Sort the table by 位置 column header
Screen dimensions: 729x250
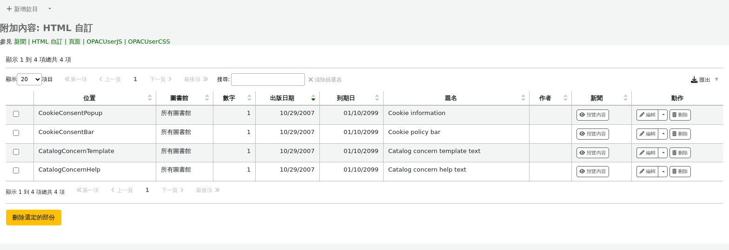coord(89,98)
